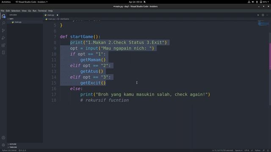Select the Python interpreter in the status bar
Screen dimensions: 271x152
click(x=9, y=150)
